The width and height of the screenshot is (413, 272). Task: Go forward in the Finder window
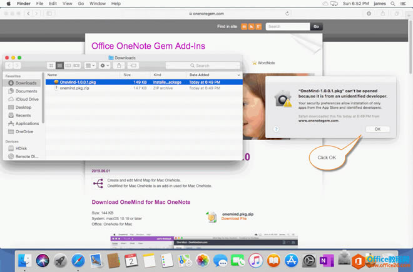[17, 65]
